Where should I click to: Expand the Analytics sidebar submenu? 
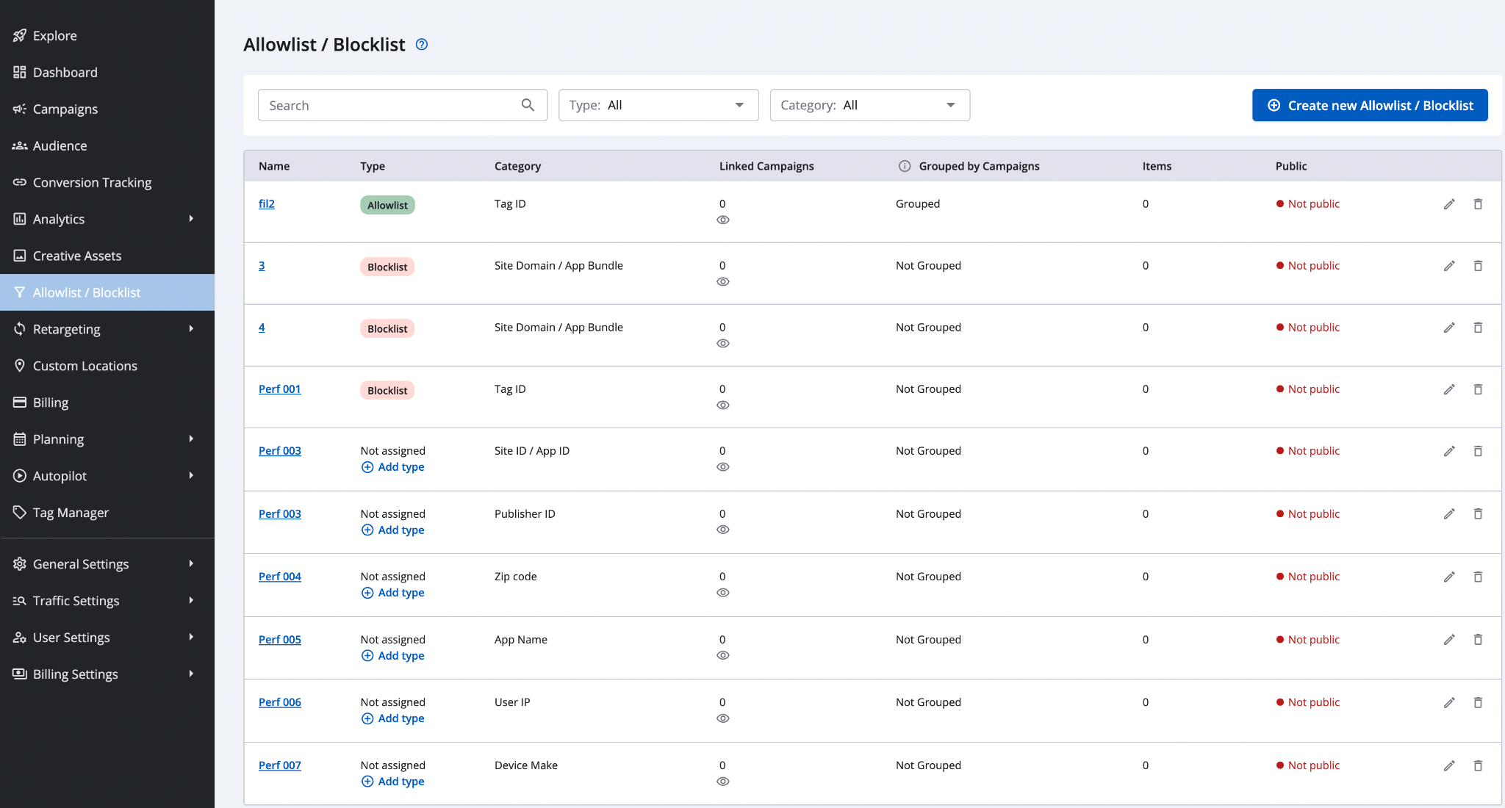[x=191, y=219]
